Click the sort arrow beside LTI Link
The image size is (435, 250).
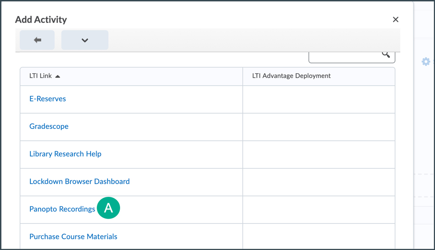click(x=58, y=76)
